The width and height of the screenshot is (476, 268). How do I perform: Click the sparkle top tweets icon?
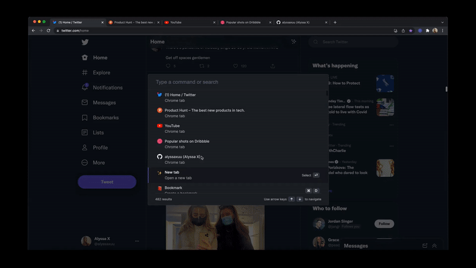point(293,42)
